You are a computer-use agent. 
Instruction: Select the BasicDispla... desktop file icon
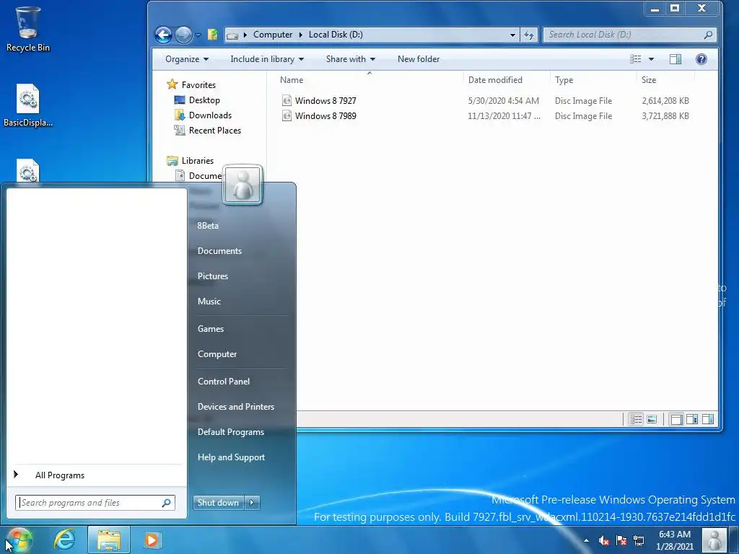coord(27,105)
